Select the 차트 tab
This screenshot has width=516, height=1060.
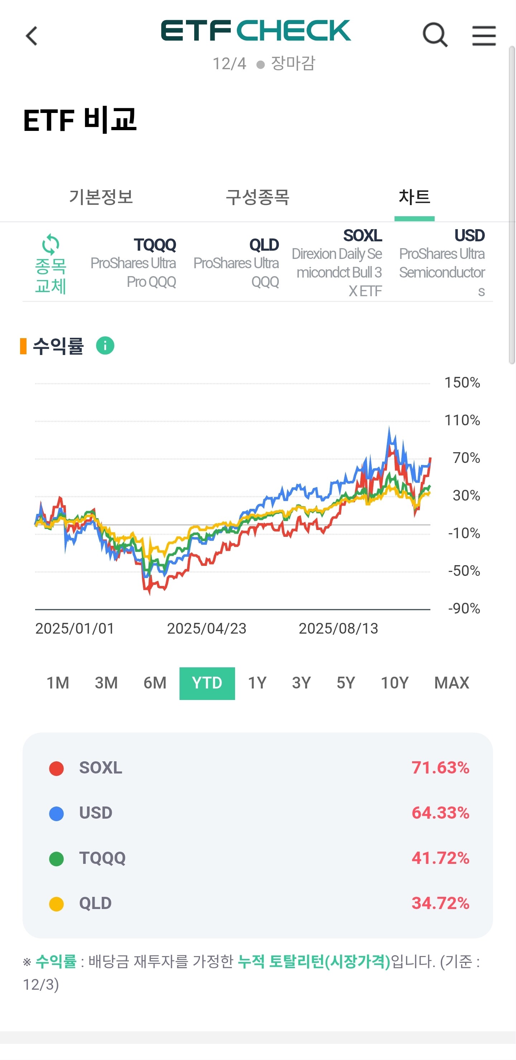point(414,197)
